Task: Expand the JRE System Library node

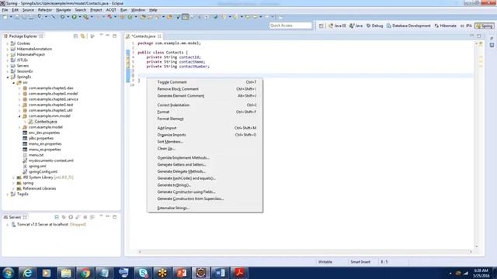Action: pyautogui.click(x=14, y=177)
